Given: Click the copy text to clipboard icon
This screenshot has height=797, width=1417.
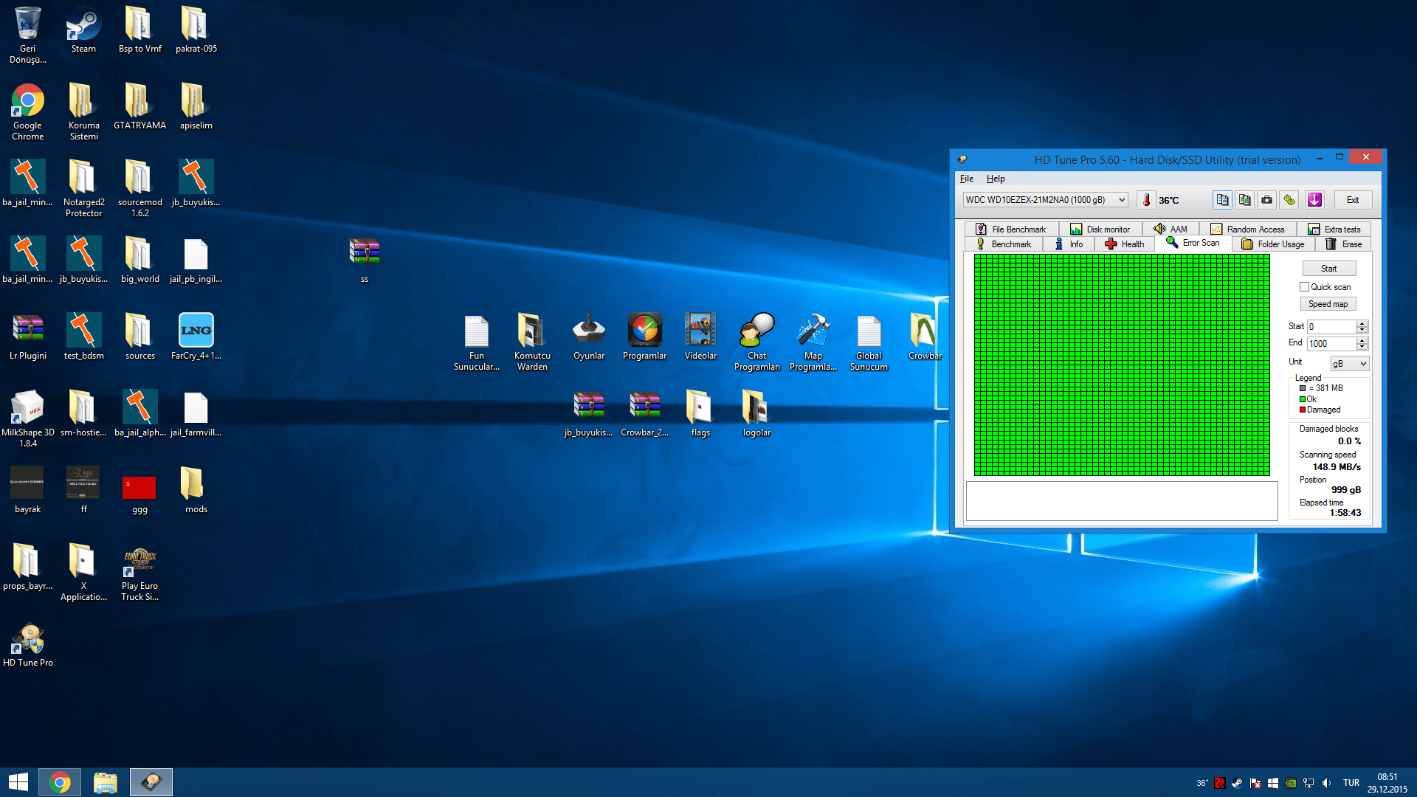Looking at the screenshot, I should point(1222,200).
